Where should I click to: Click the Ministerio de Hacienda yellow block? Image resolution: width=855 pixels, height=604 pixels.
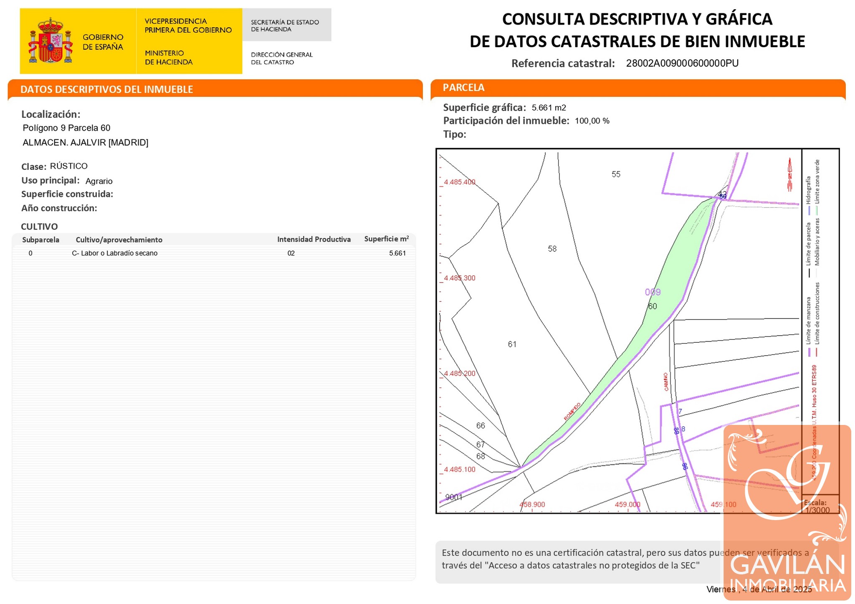coord(169,58)
